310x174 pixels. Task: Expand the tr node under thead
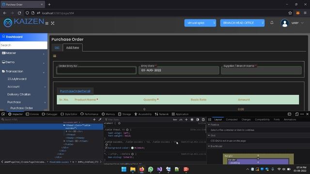[x=66, y=131]
